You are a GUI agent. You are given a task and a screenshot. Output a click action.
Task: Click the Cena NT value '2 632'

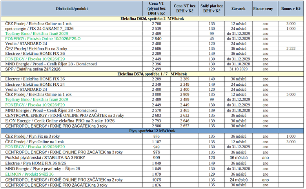click(185, 115)
